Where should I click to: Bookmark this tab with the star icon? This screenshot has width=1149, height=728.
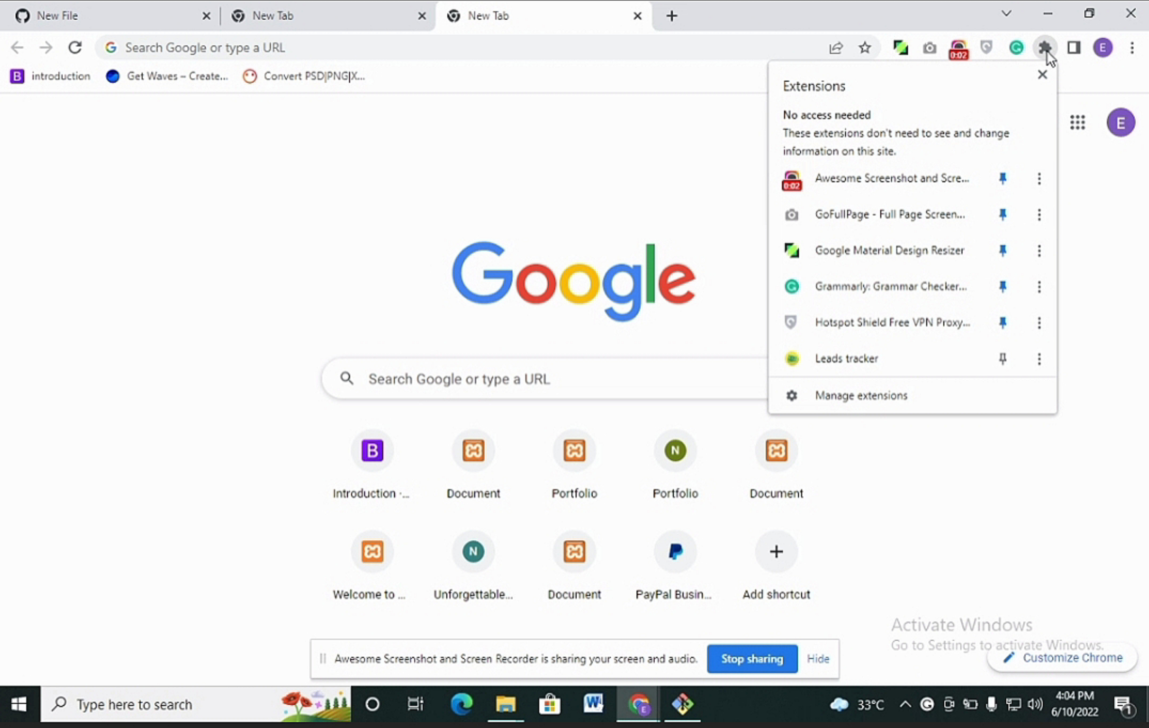(x=865, y=48)
